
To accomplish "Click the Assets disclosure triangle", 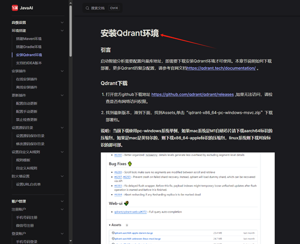I will pyautogui.click(x=109, y=225).
